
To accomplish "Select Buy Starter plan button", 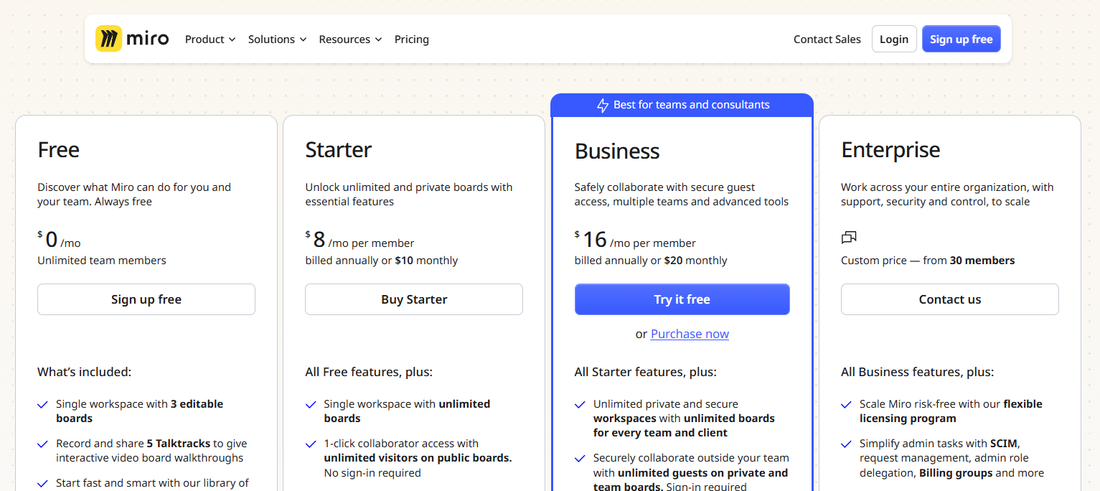I will (414, 299).
